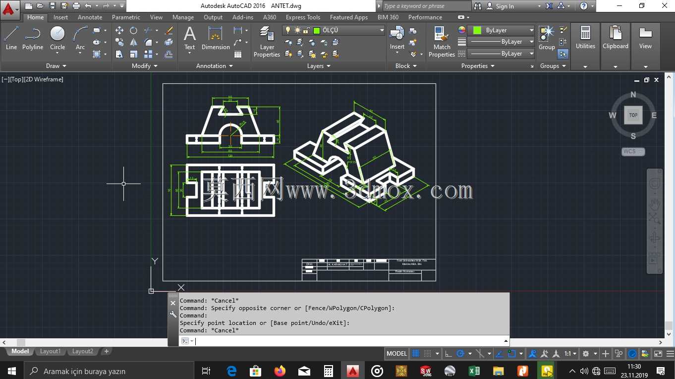This screenshot has height=379, width=675.
Task: Toggle polar tracking in status bar
Action: tap(460, 354)
